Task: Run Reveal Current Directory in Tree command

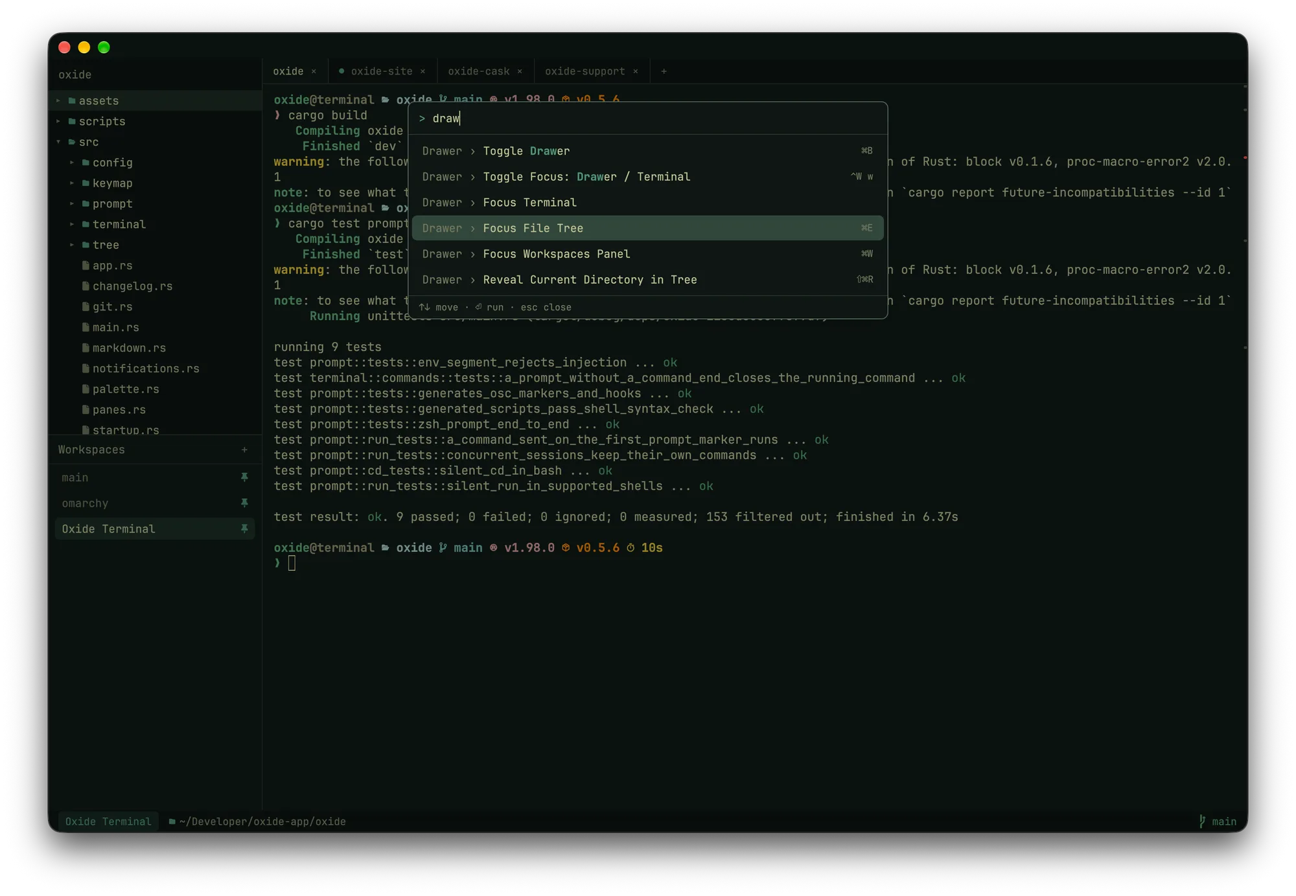Action: click(x=648, y=280)
